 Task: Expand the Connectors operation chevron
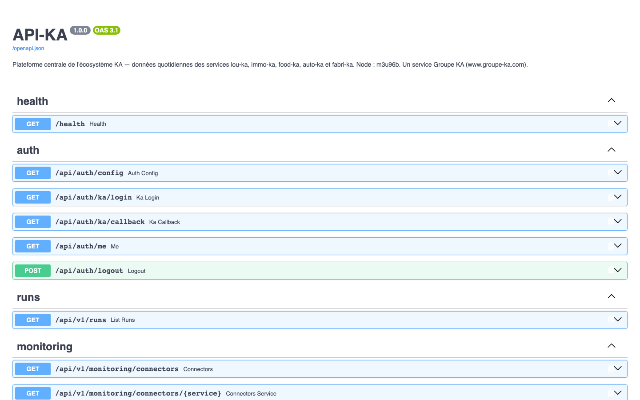tap(618, 368)
